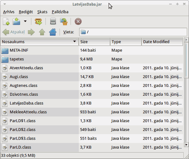Click the add folder to archive icon
189x159 pixels.
[64, 21]
